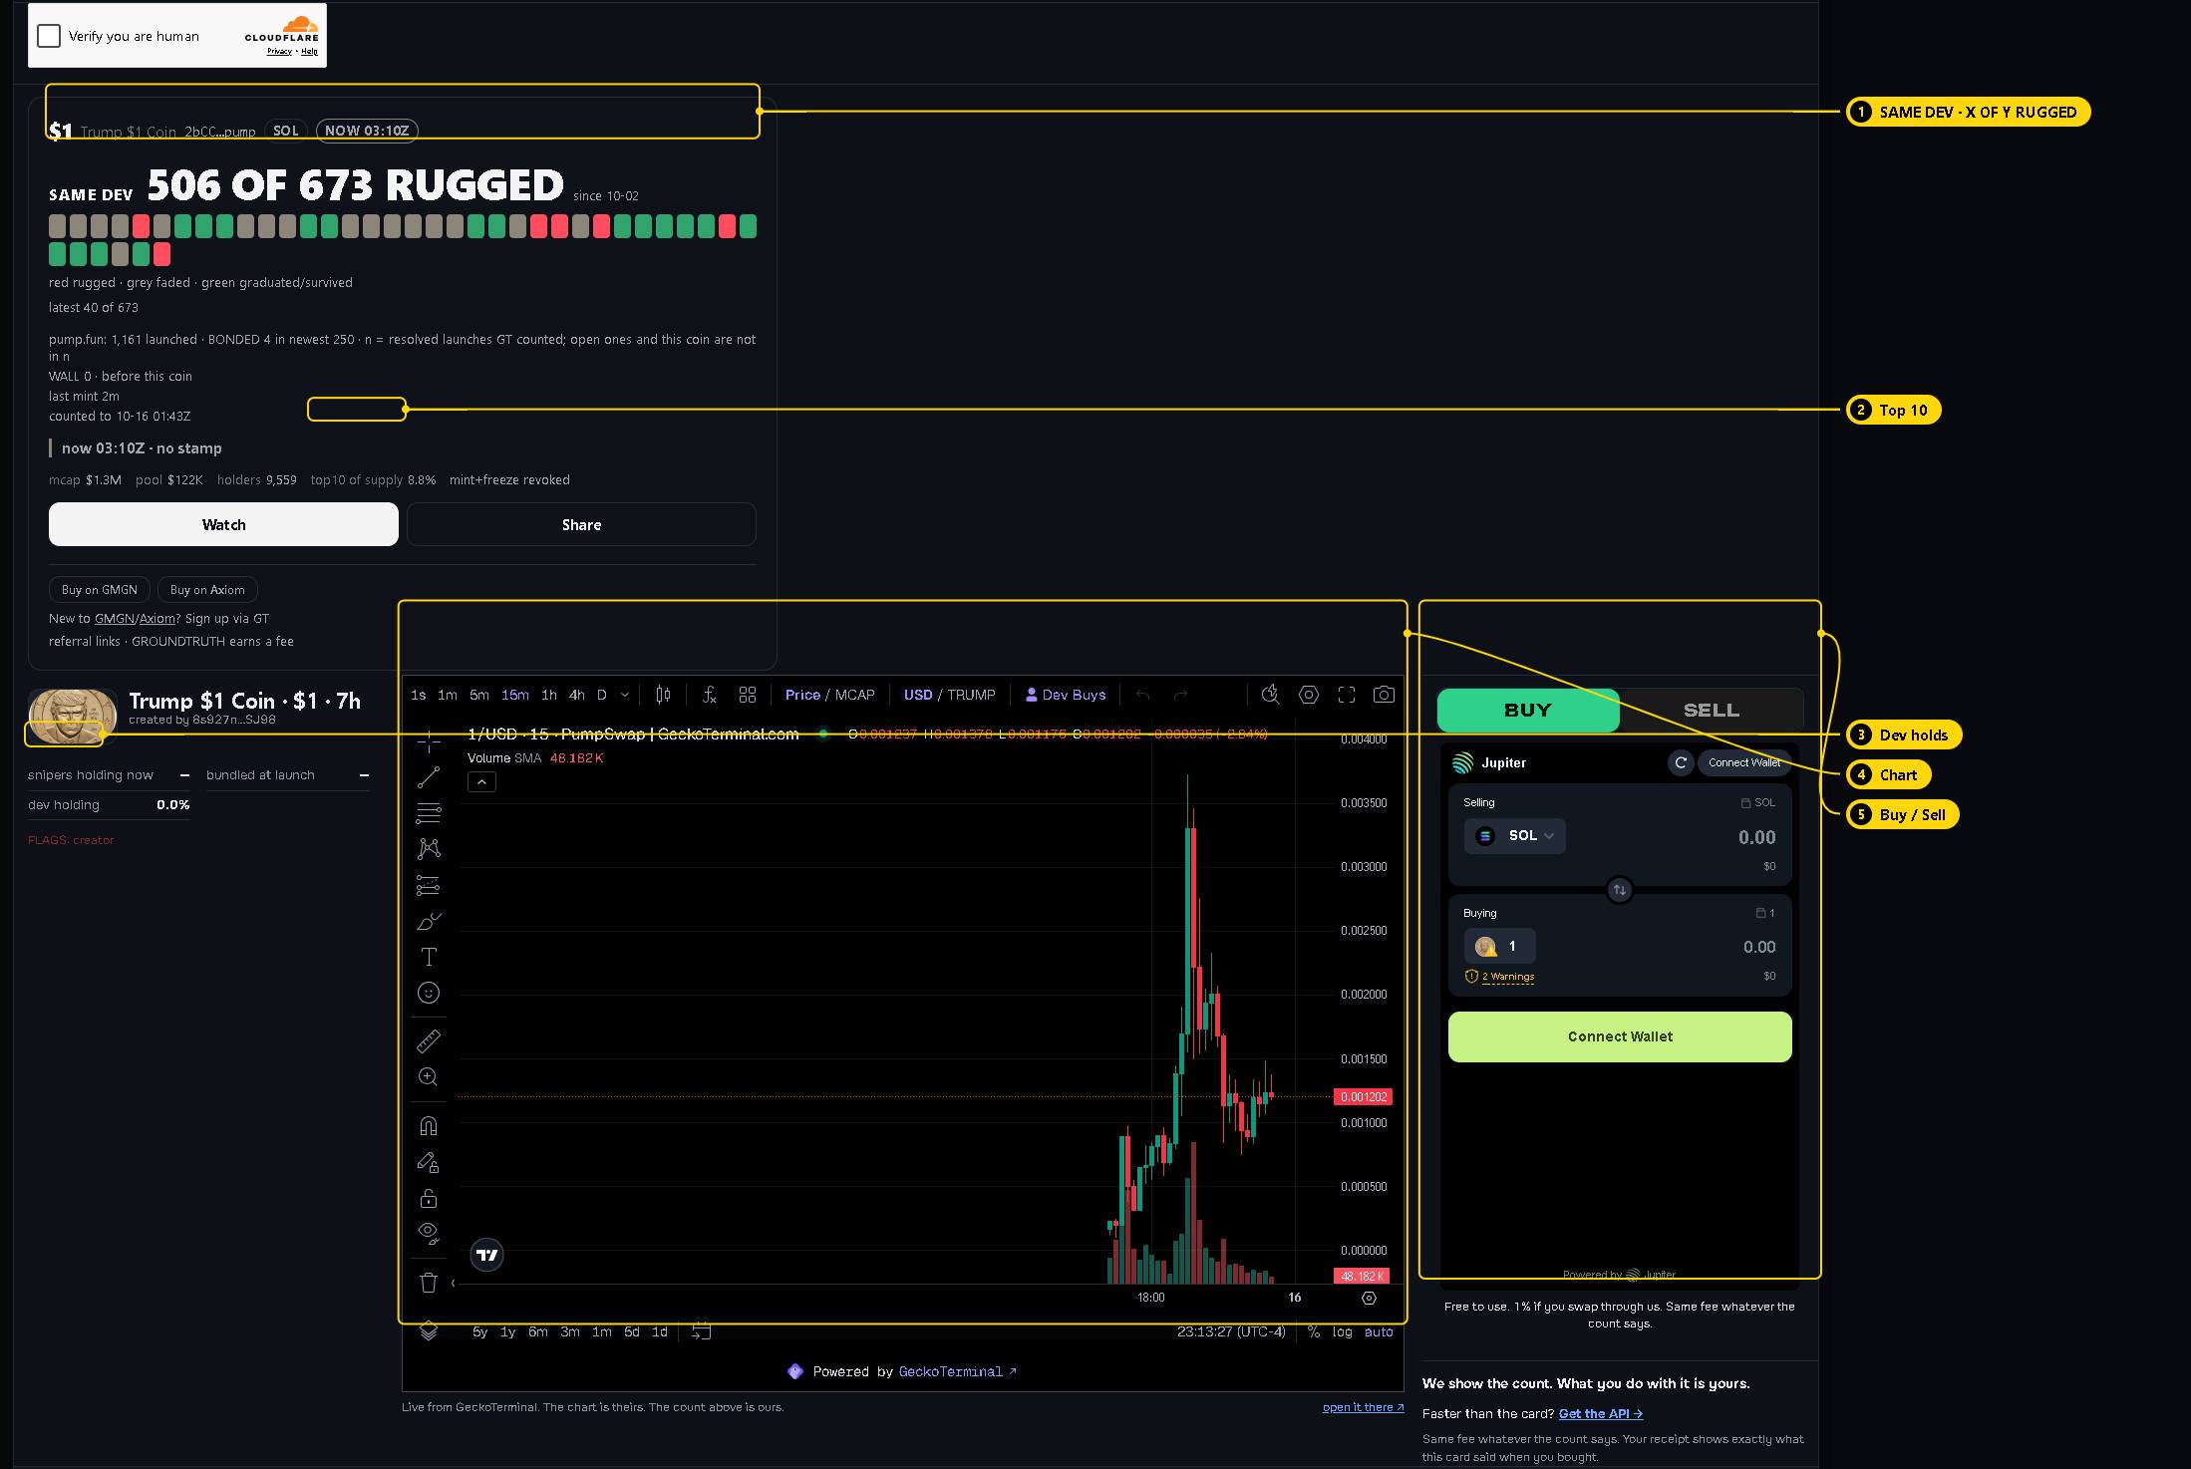Image resolution: width=2191 pixels, height=1469 pixels.
Task: Toggle magnet mode on the chart
Action: click(x=429, y=1126)
